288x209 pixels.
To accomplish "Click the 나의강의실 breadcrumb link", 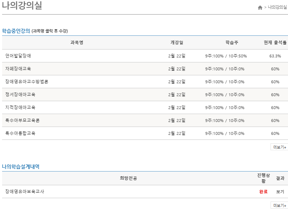I will (277, 7).
